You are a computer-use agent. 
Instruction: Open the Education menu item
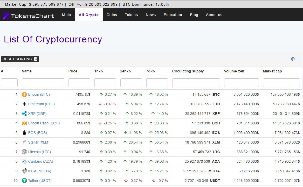pos(173,15)
